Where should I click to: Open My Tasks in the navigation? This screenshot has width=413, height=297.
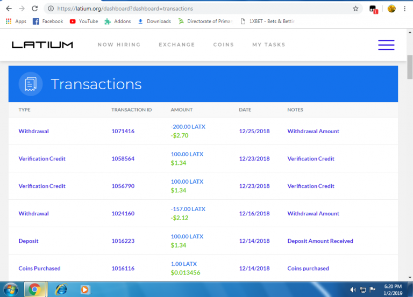click(268, 45)
